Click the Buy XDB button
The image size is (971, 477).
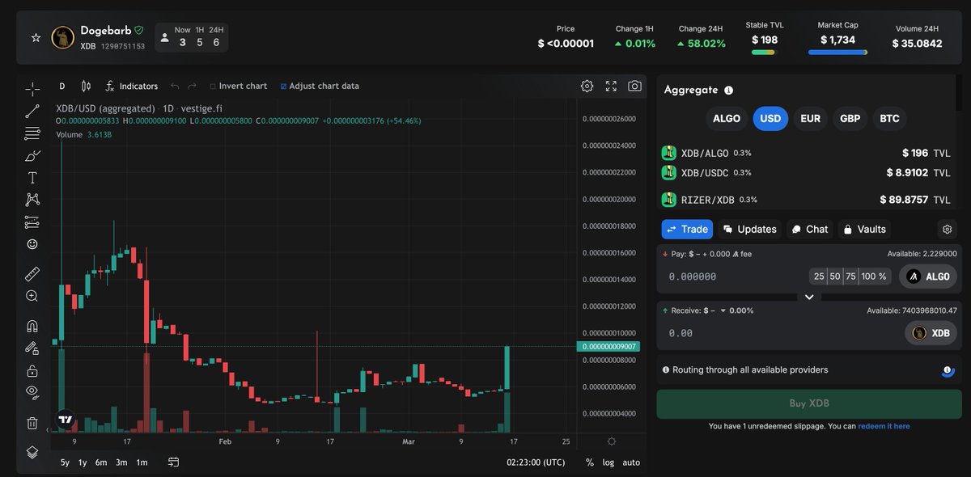(809, 403)
